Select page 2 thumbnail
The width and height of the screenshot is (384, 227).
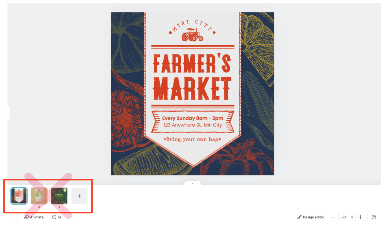(x=39, y=196)
